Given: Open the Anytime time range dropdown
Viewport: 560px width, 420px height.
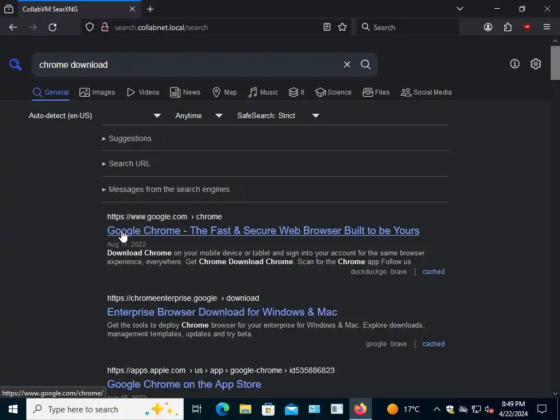Looking at the screenshot, I should pyautogui.click(x=199, y=116).
